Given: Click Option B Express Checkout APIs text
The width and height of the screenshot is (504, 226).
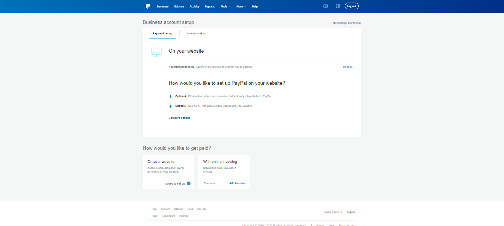Looking at the screenshot, I should click(x=220, y=106).
